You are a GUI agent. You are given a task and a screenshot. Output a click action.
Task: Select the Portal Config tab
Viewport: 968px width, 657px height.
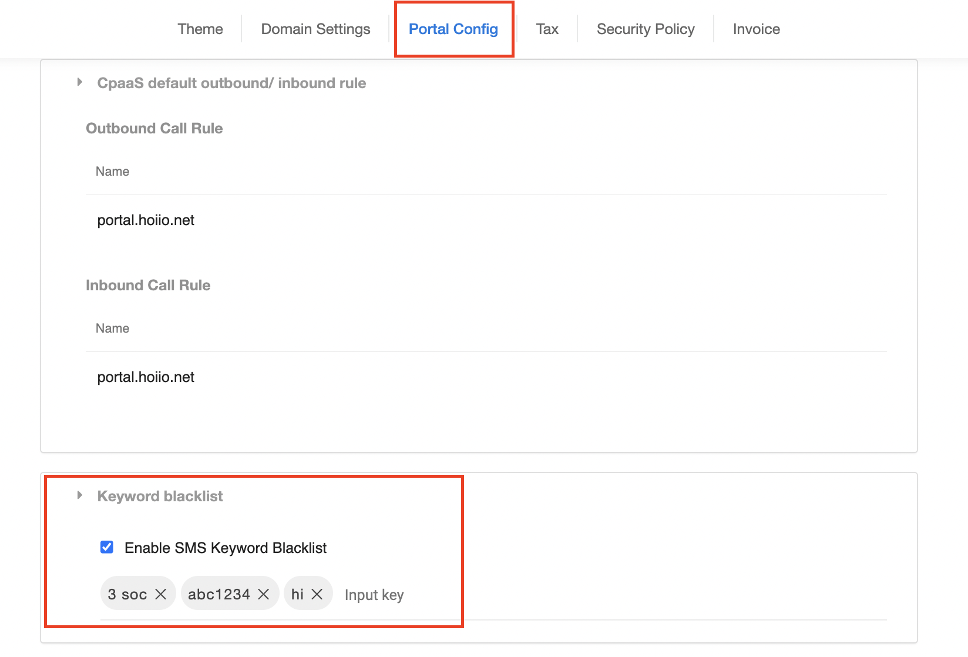(453, 29)
